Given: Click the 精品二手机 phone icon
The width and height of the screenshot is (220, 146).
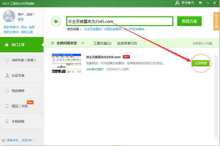Looking at the screenshot, I should [x=7, y=106].
